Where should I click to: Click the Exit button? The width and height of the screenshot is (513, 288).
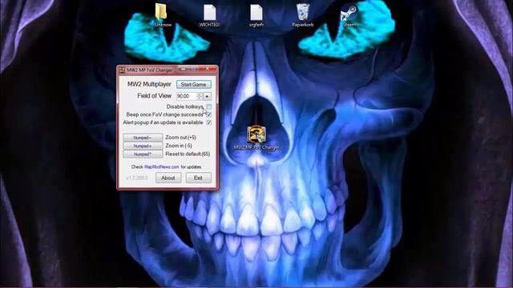198,178
